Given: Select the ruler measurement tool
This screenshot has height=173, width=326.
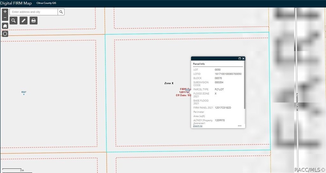Looking at the screenshot, I should pyautogui.click(x=24, y=21).
